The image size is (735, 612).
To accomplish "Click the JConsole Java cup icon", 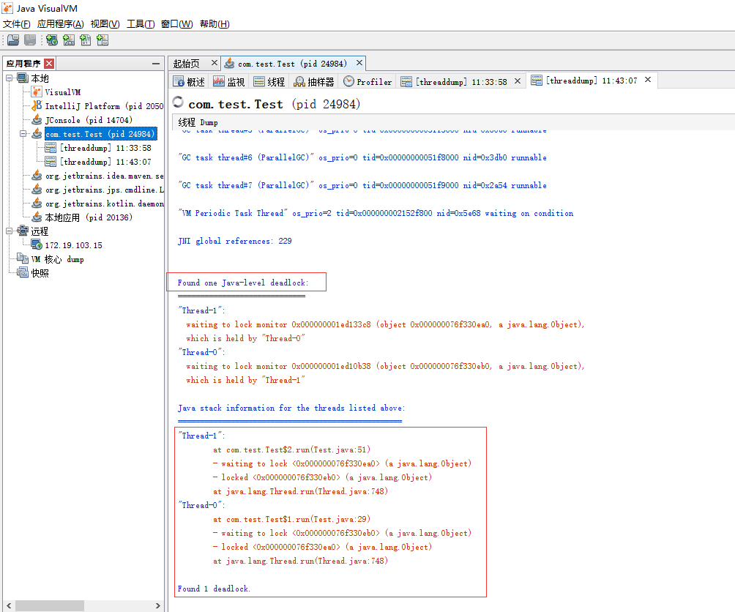I will click(37, 120).
